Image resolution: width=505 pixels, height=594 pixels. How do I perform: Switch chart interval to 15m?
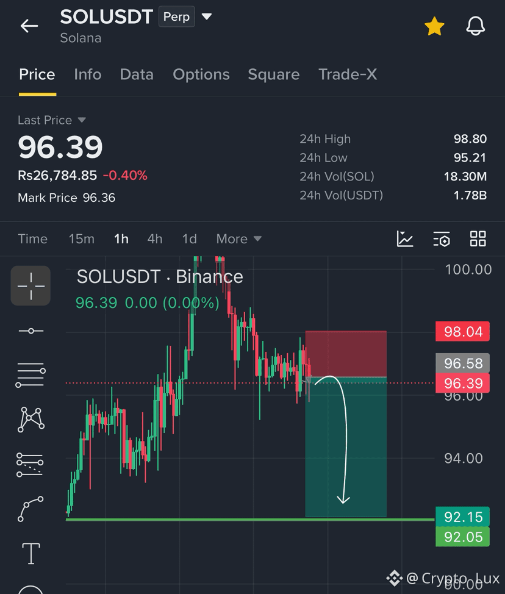(82, 239)
